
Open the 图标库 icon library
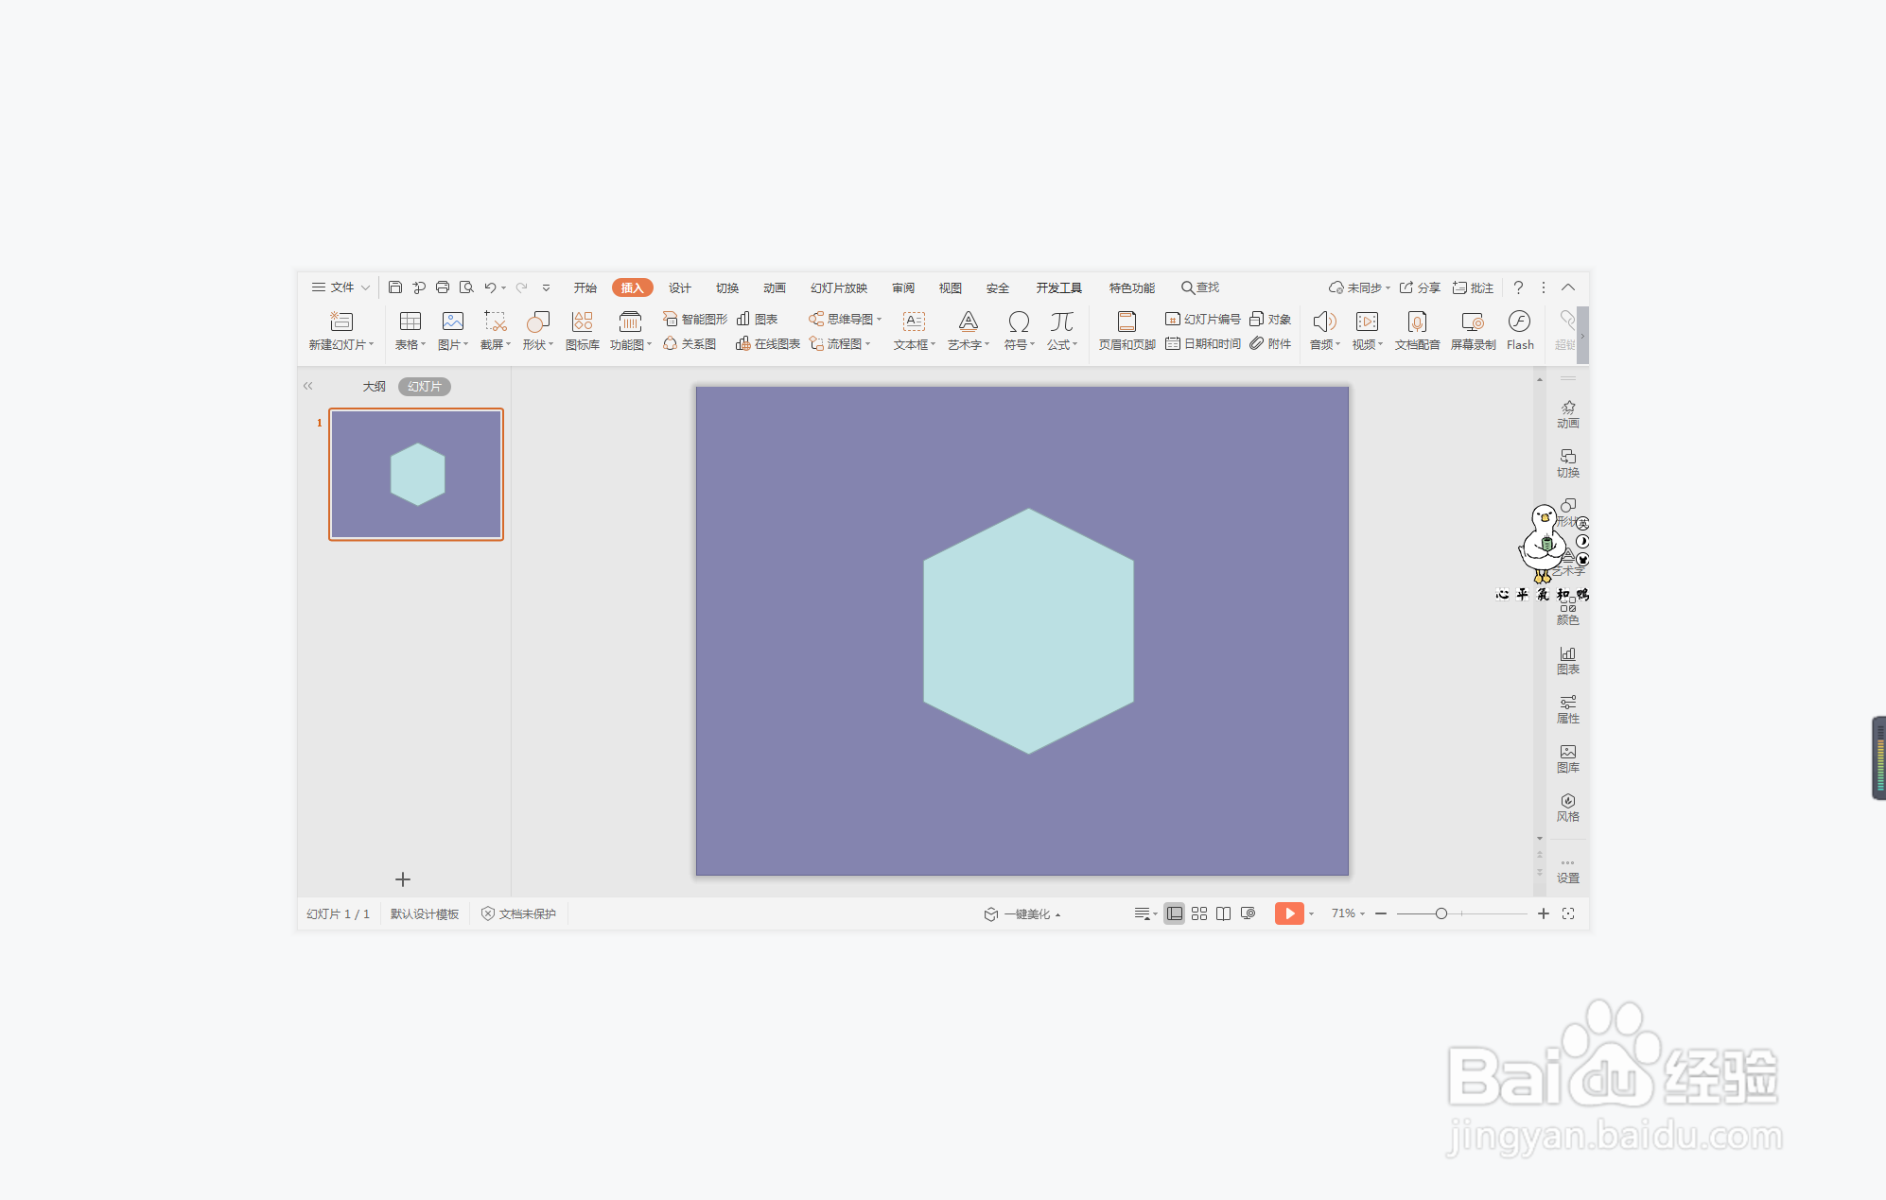583,331
